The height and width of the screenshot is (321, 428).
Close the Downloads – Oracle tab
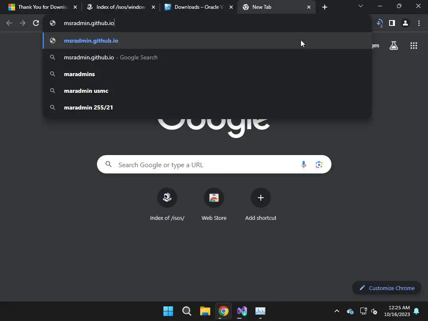(x=231, y=7)
